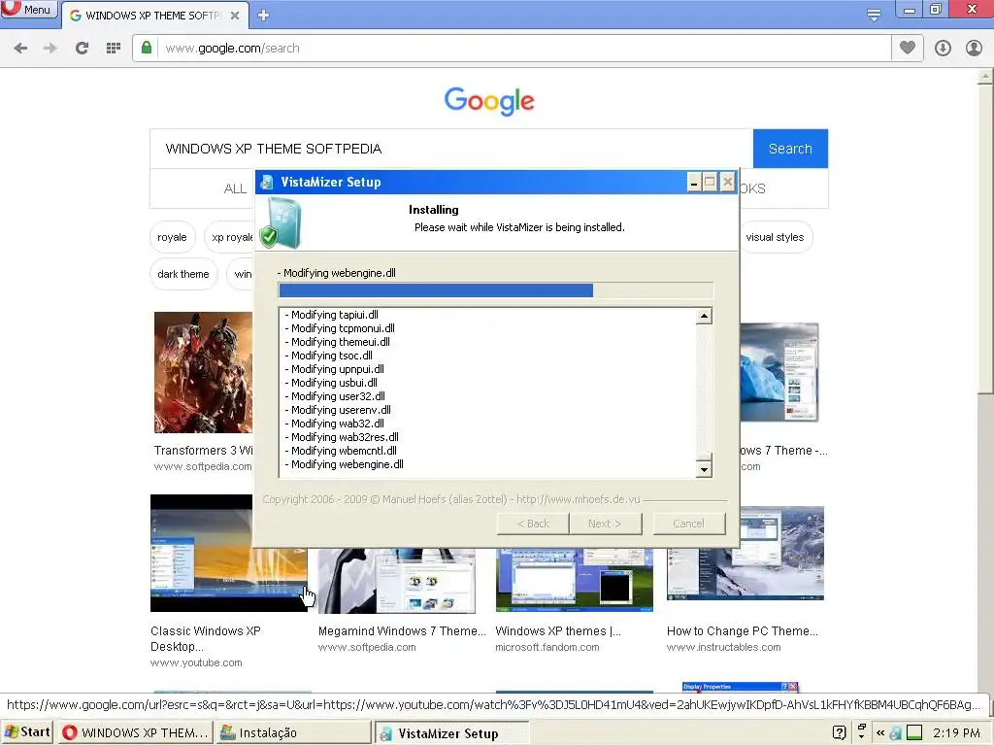Image resolution: width=994 pixels, height=746 pixels.
Task: Click the blue Search button
Action: click(x=790, y=149)
